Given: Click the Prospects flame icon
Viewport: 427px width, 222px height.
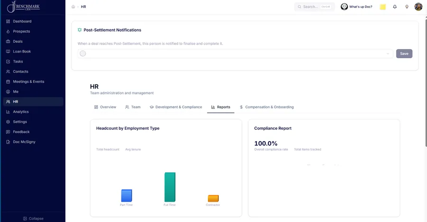Looking at the screenshot, I should click(8, 31).
